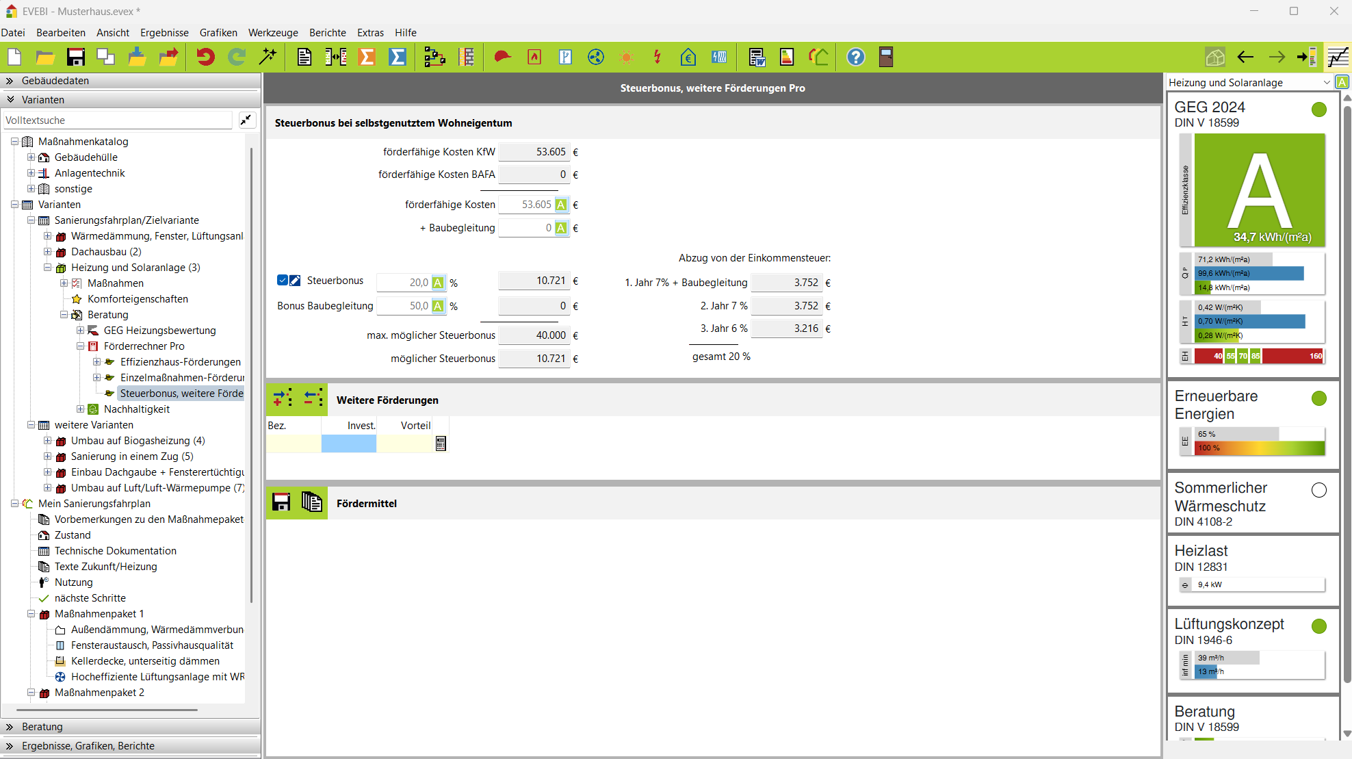This screenshot has height=759, width=1352.
Task: Click the add row icon in Weitere Förderungen
Action: click(282, 398)
